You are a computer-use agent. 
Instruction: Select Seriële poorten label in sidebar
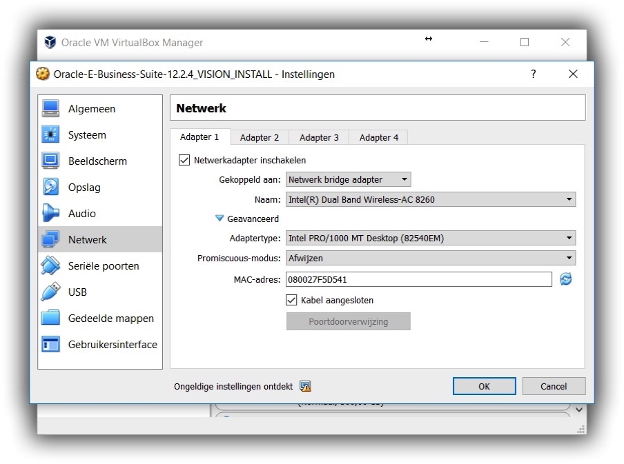point(104,266)
